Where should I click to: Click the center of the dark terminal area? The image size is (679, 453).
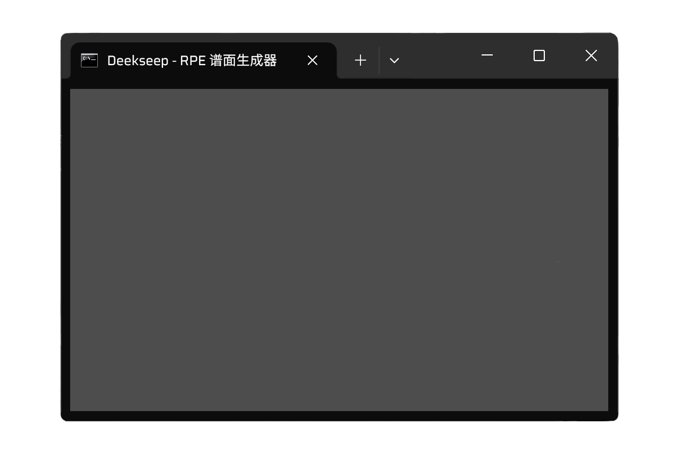[339, 250]
